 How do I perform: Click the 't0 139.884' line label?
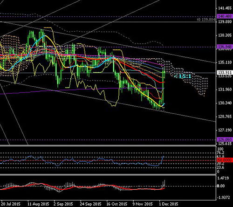pos(206,20)
